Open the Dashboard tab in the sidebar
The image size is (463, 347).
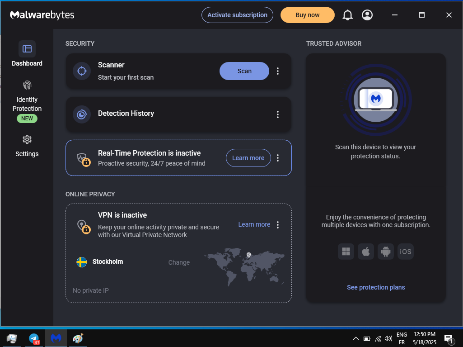[27, 54]
